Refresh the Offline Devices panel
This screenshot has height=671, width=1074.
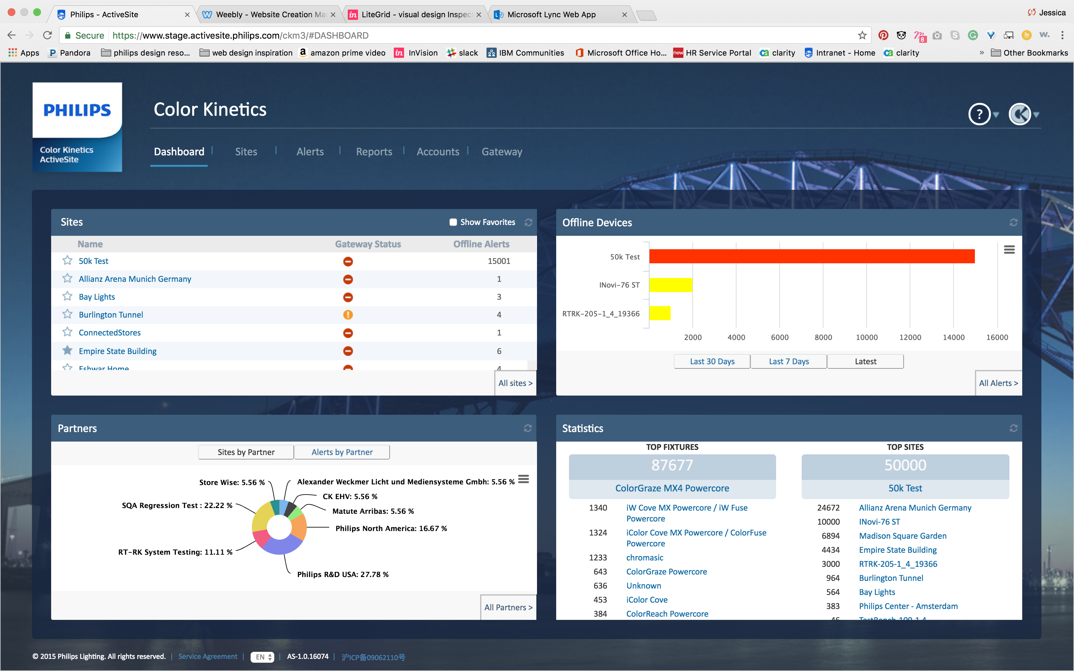tap(1013, 222)
